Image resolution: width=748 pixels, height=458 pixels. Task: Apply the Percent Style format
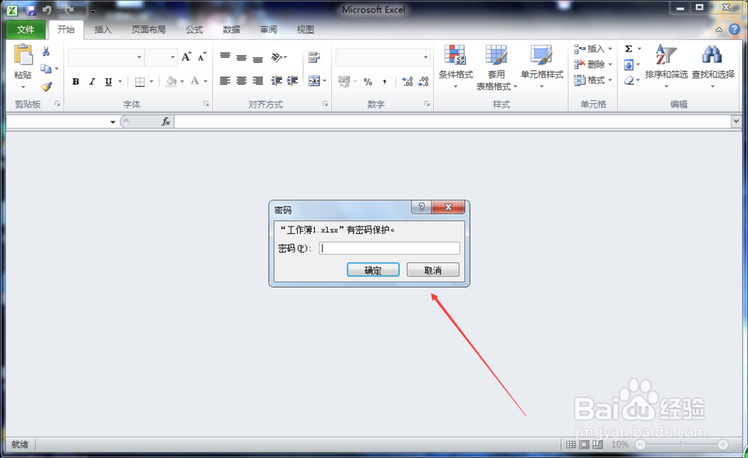pos(368,82)
